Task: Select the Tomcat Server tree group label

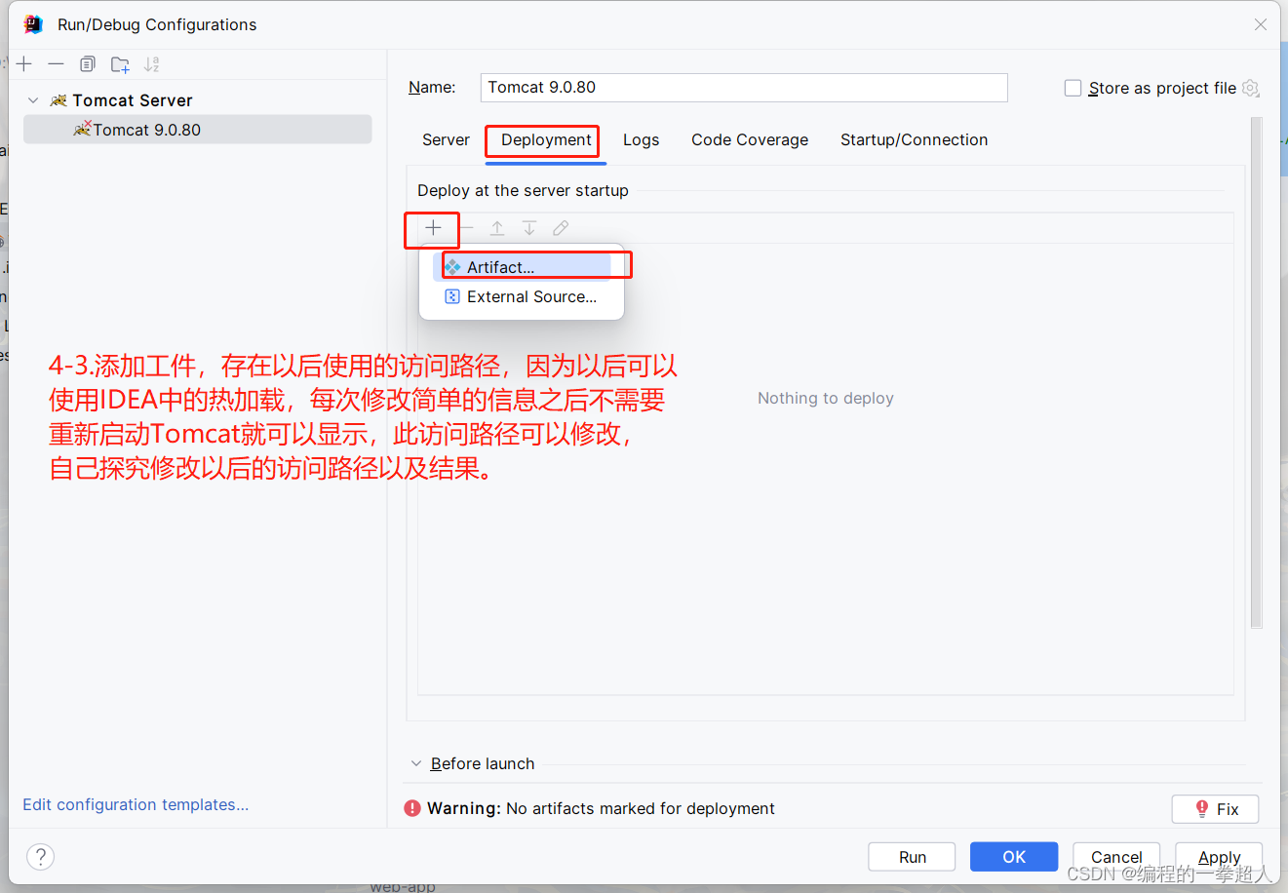Action: 133,100
